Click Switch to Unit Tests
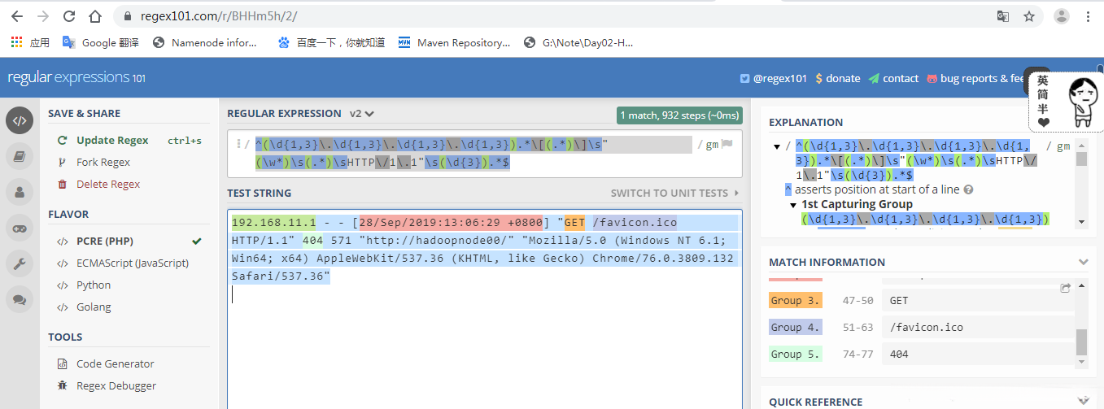This screenshot has width=1104, height=409. 675,193
